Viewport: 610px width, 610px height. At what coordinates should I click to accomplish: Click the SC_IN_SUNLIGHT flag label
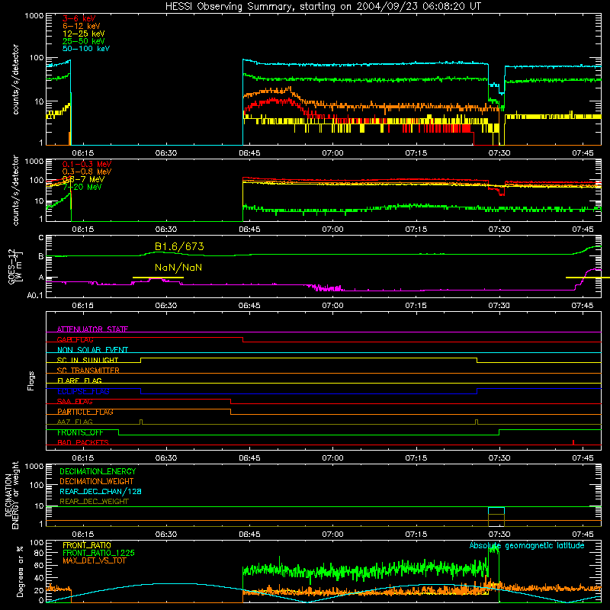(88, 360)
